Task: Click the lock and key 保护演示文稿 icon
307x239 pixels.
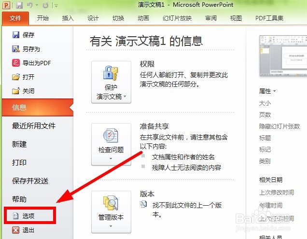Action: pos(111,73)
